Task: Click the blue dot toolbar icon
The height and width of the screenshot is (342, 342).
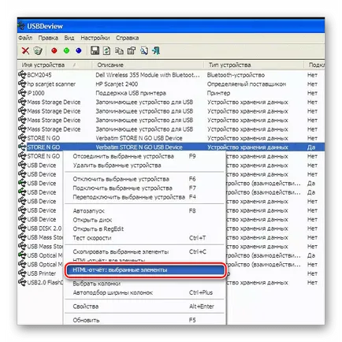Action: [79, 50]
